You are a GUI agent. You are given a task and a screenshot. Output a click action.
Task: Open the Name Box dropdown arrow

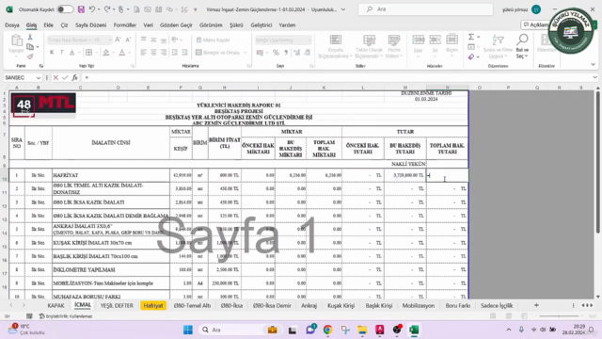[39, 77]
